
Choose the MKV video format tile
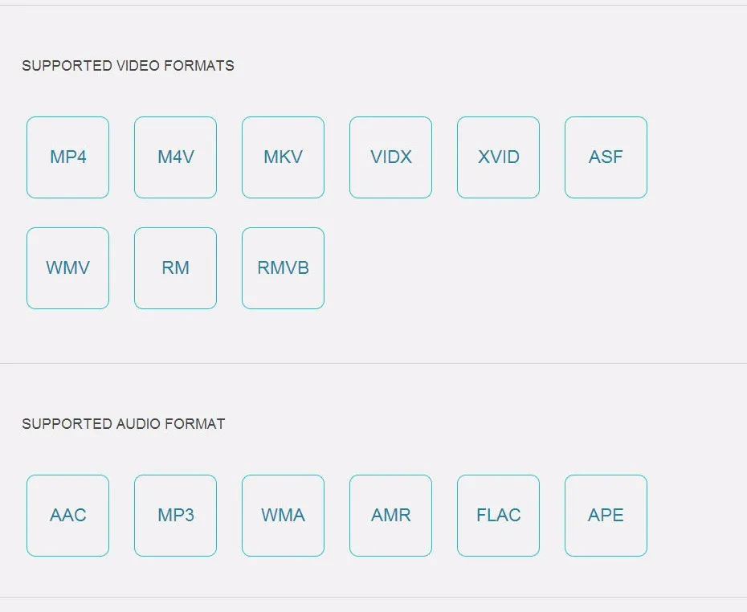point(283,157)
